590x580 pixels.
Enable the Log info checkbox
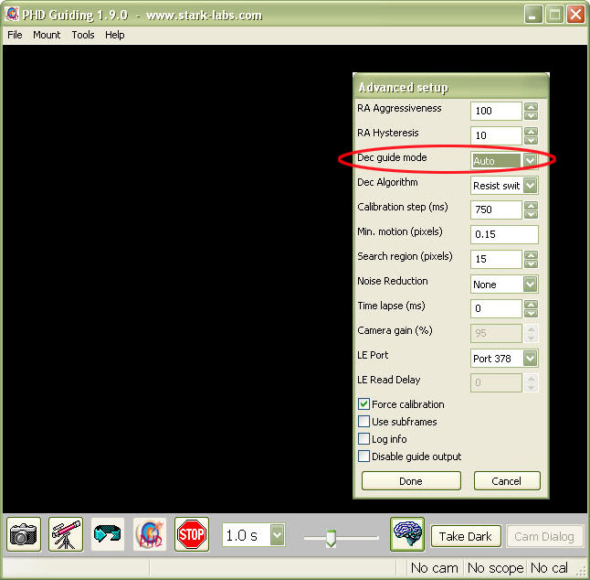363,439
